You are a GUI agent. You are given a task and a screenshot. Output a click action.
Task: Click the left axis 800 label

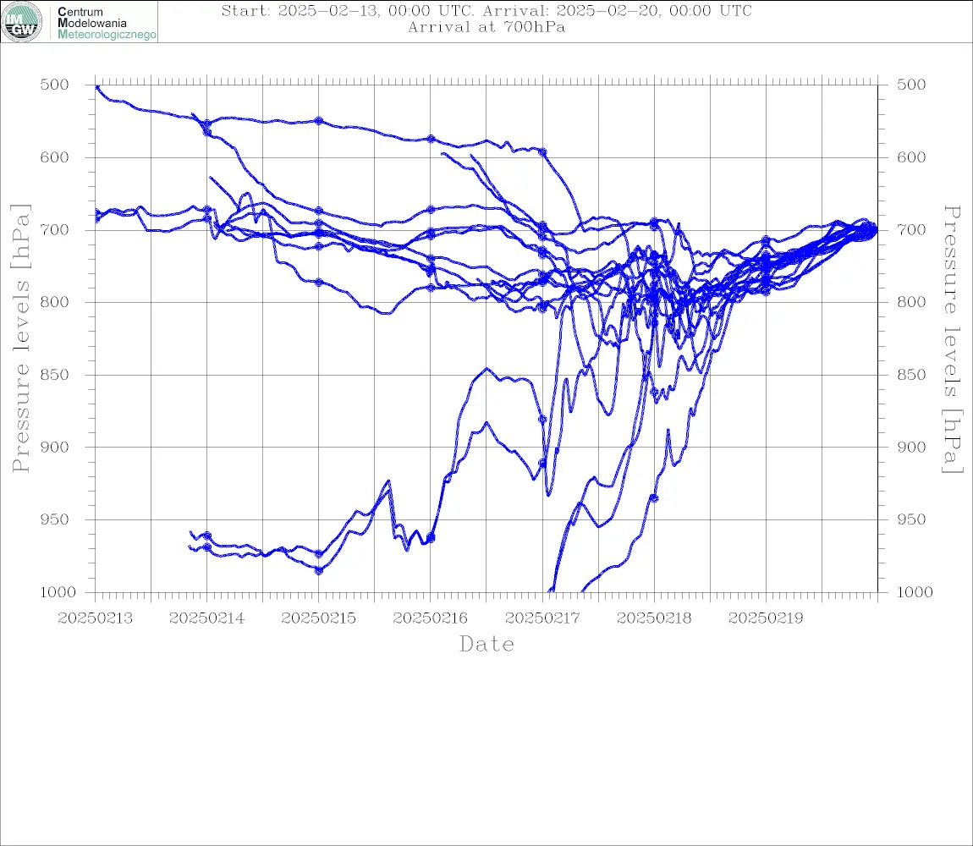click(55, 302)
